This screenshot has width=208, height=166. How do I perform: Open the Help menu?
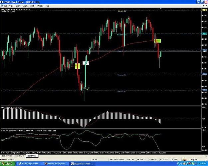pos(48,6)
